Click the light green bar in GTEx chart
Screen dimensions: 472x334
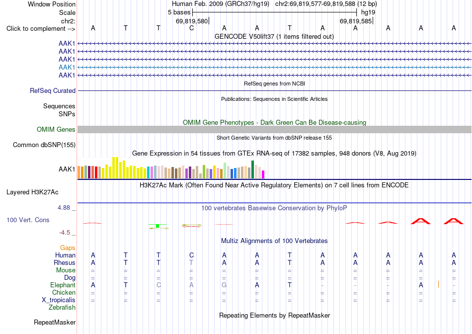pyautogui.click(x=225, y=170)
